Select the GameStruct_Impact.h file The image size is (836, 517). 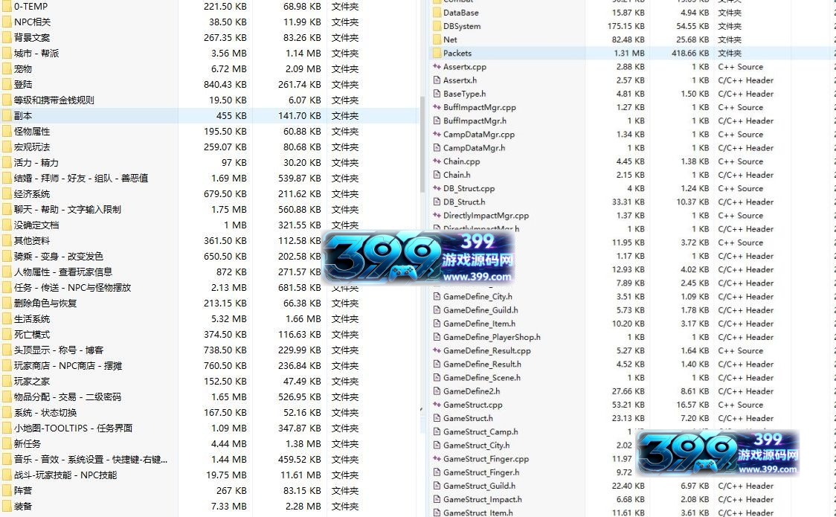[483, 499]
